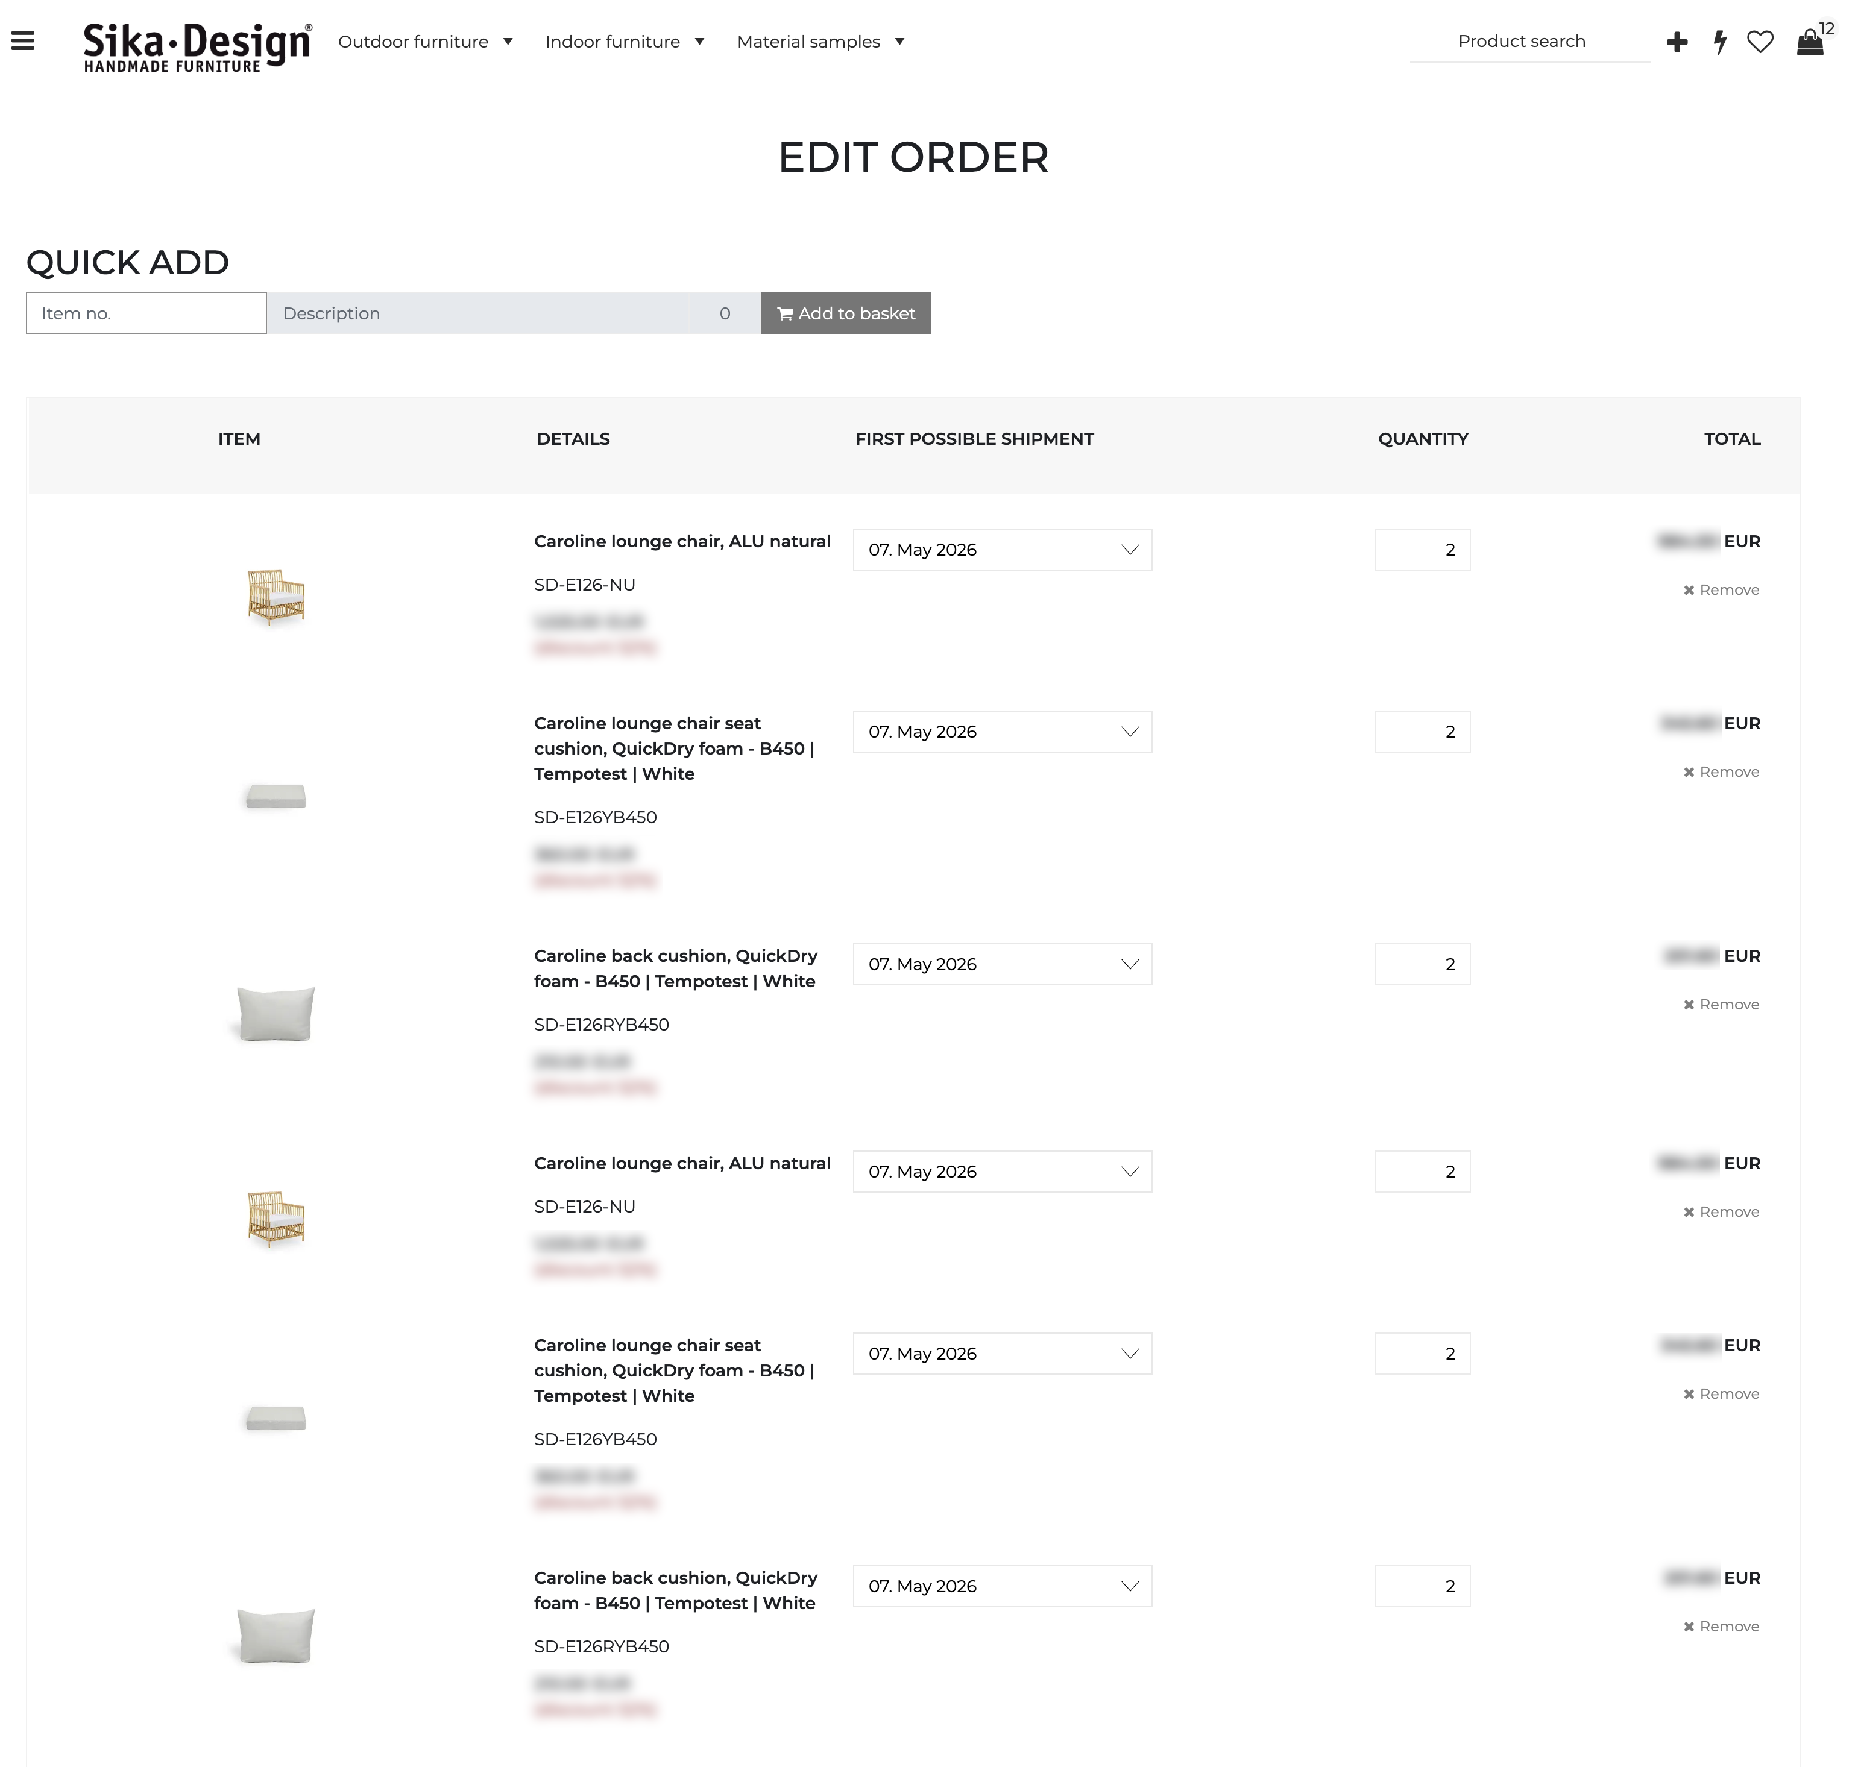Open the shopping basket icon

[1810, 42]
